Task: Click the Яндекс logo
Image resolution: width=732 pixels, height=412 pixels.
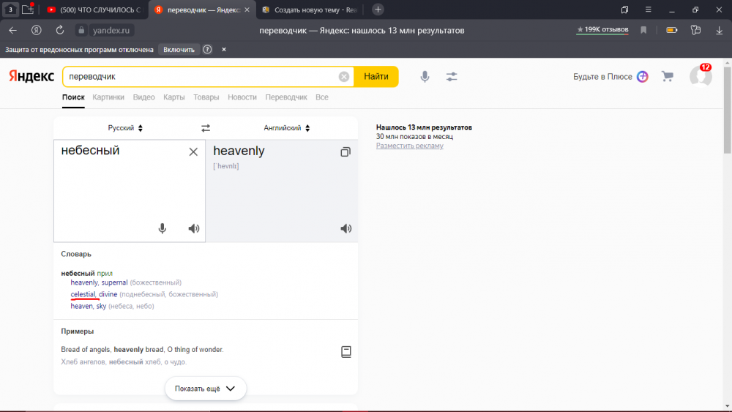Action: 31,76
